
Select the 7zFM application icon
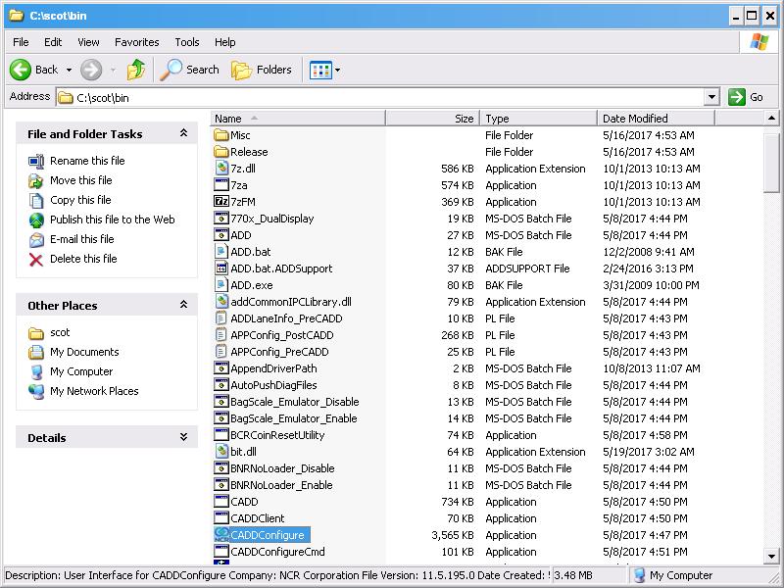pos(221,202)
